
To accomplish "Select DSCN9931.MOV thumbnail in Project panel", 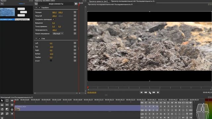I will click(x=7, y=12).
